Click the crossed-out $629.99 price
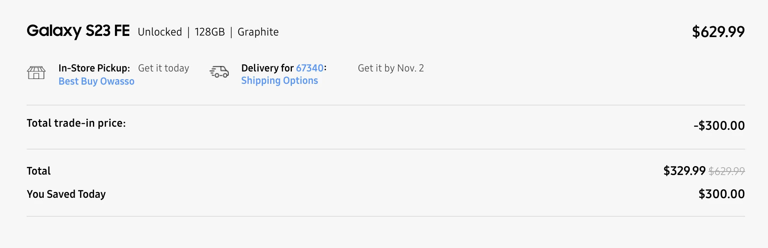 tap(727, 171)
